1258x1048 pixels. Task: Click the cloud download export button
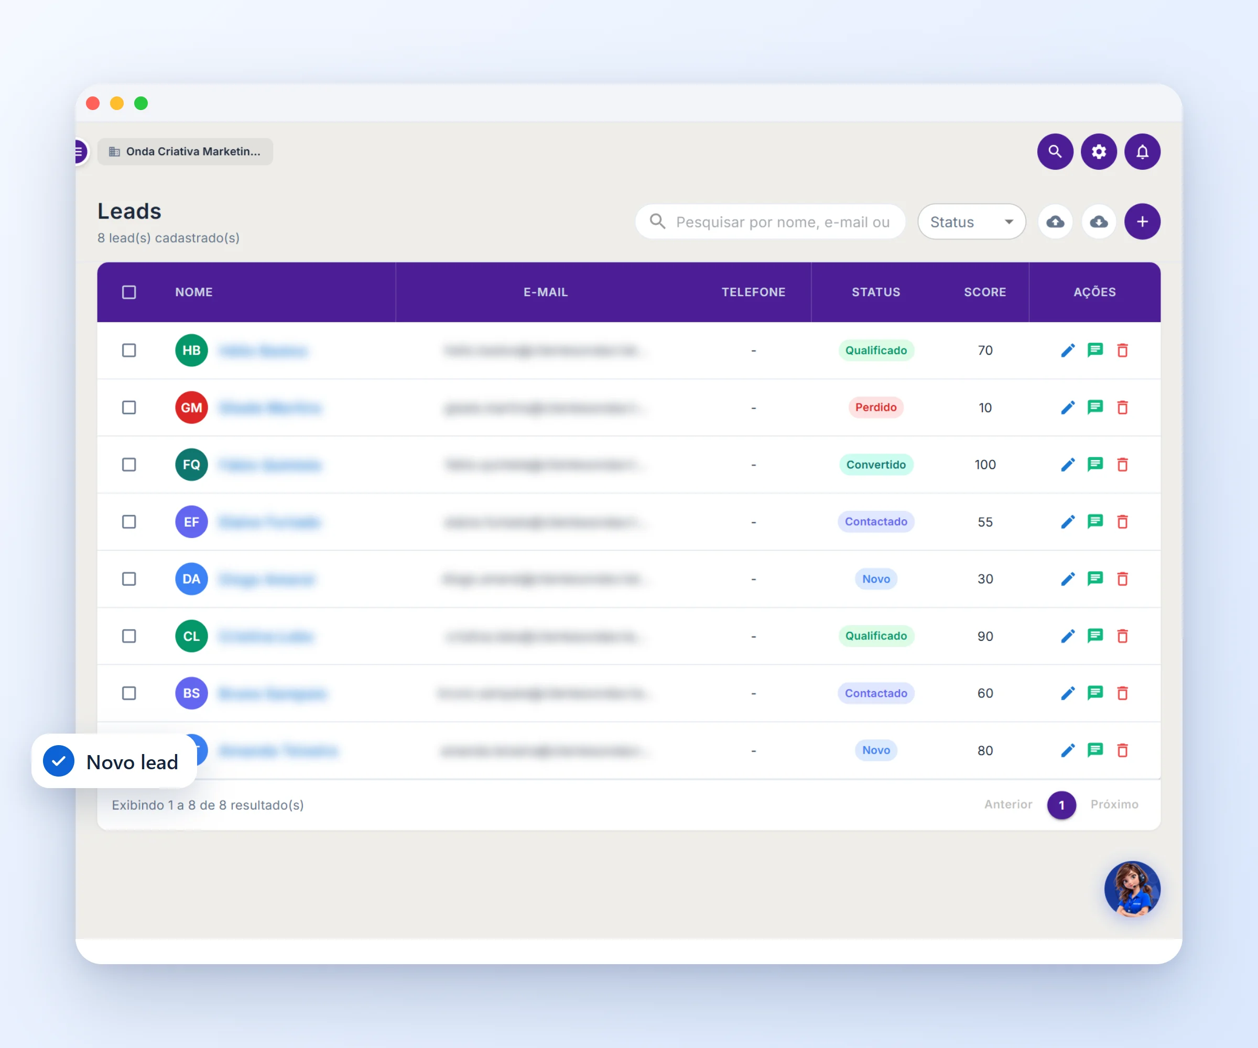[x=1099, y=222]
